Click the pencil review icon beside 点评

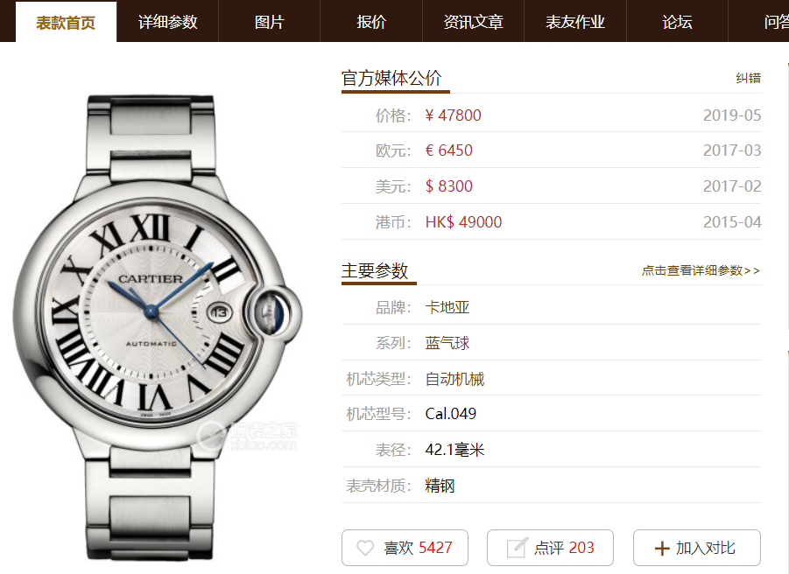point(518,548)
